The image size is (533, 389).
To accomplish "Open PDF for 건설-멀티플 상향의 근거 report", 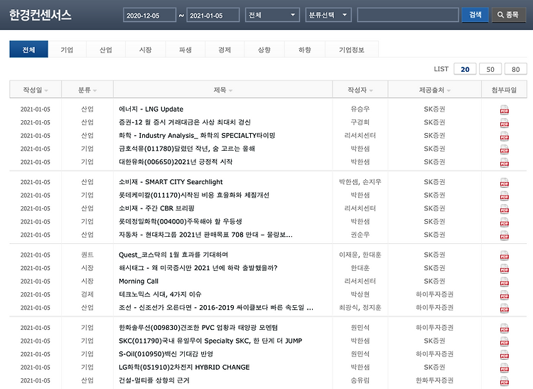I will 504,381.
